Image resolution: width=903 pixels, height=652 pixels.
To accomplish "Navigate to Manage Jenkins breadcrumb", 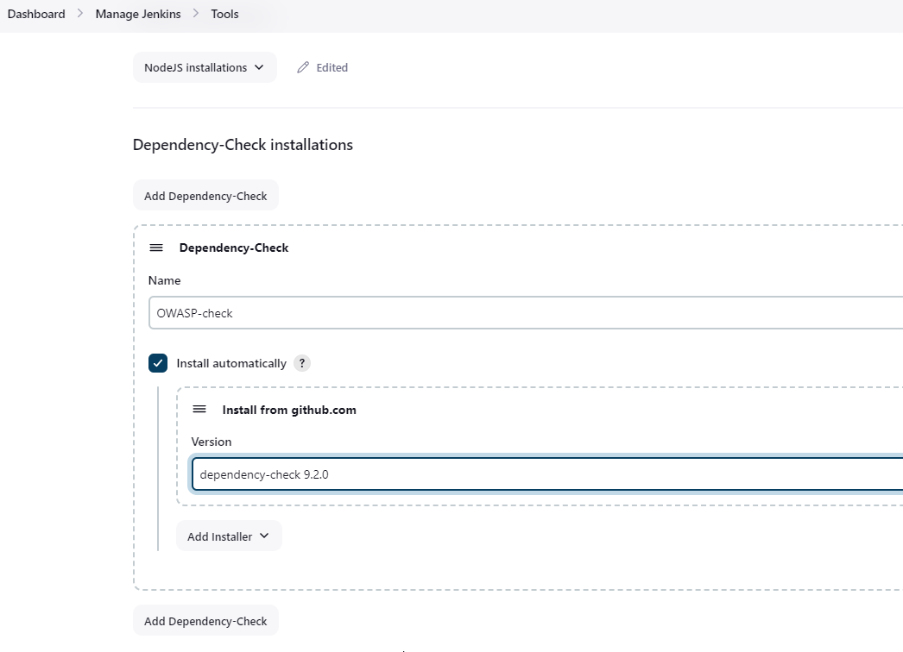I will tap(138, 14).
